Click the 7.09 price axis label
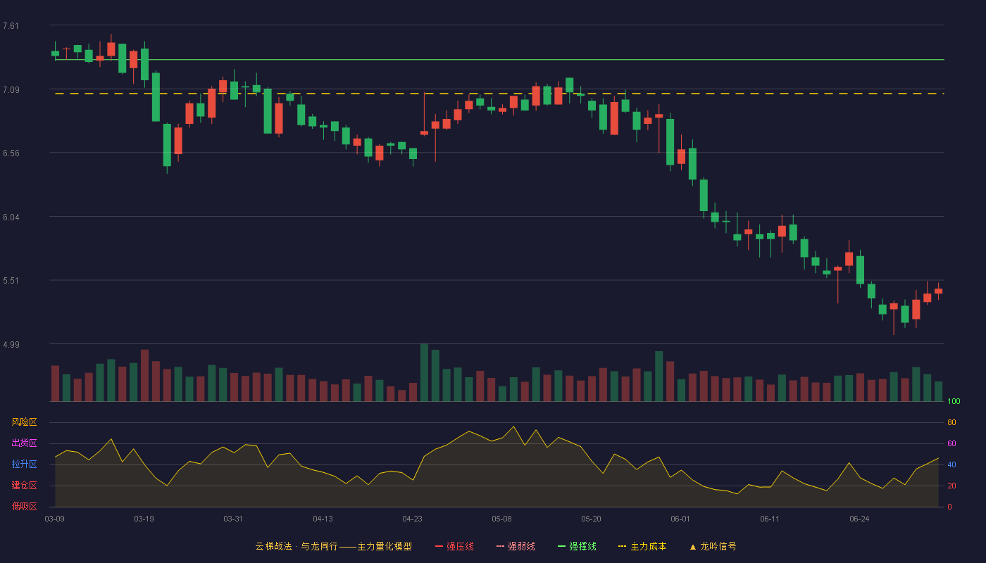The width and height of the screenshot is (986, 563). 11,90
